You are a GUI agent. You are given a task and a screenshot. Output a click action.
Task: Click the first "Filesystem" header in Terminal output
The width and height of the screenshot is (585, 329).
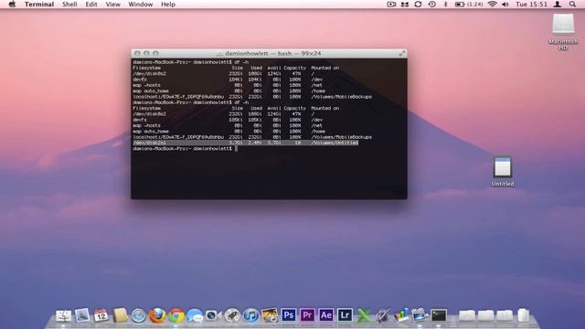point(146,68)
